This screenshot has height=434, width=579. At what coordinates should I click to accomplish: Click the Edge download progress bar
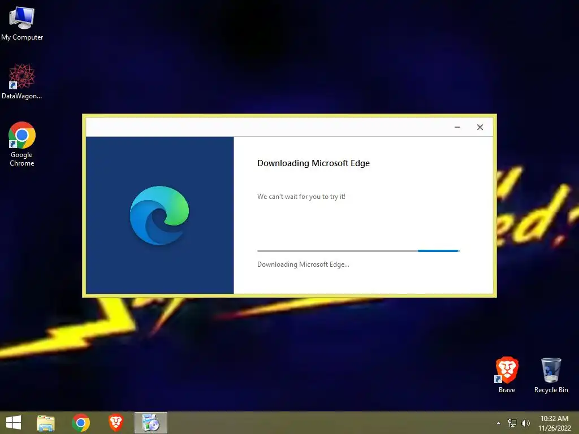[358, 251]
